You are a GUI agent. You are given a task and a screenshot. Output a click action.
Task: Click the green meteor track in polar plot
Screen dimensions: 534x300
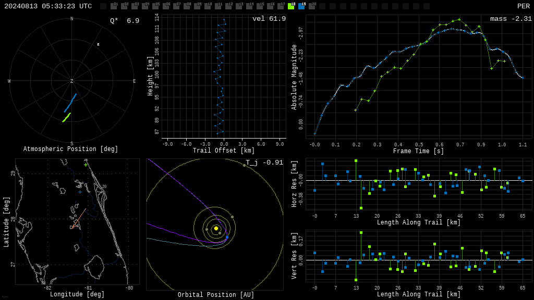coord(66,117)
